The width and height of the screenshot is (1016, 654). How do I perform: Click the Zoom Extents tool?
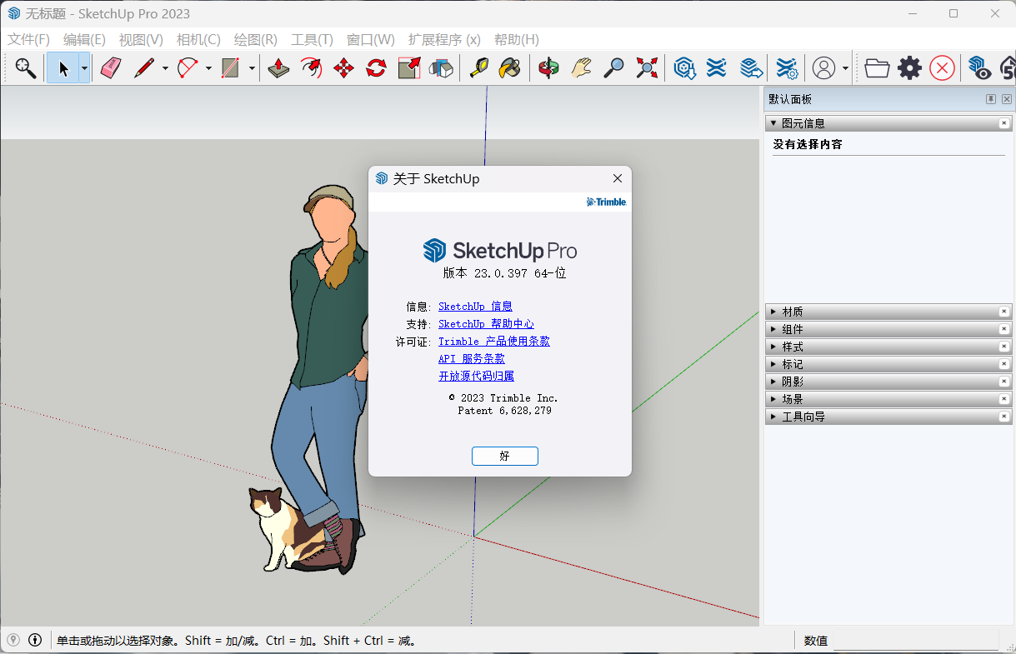point(647,67)
